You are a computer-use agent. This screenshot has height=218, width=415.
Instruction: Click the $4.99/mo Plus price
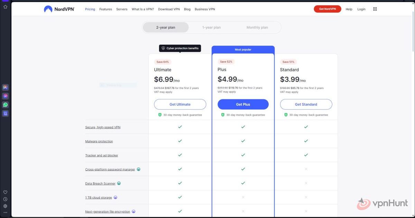[230, 79]
